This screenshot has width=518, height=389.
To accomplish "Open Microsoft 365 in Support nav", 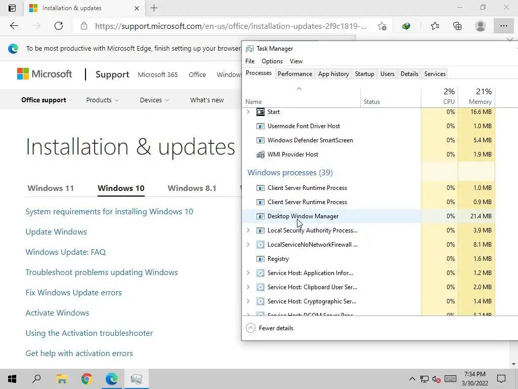I will [158, 75].
